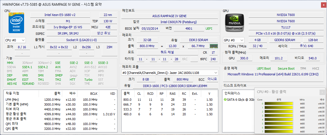Click the DDR3-1600 / PC3-12800 module type field
The height and width of the screenshot is (135, 327).
[x=175, y=86]
